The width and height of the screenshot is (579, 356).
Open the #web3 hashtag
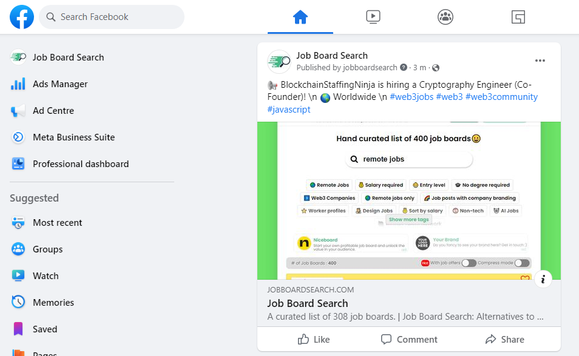pos(449,97)
